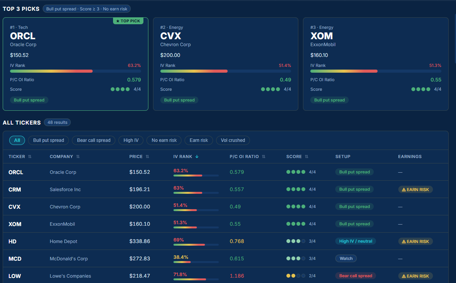Select LOW ticker in table
456x283 pixels.
[x=15, y=276]
